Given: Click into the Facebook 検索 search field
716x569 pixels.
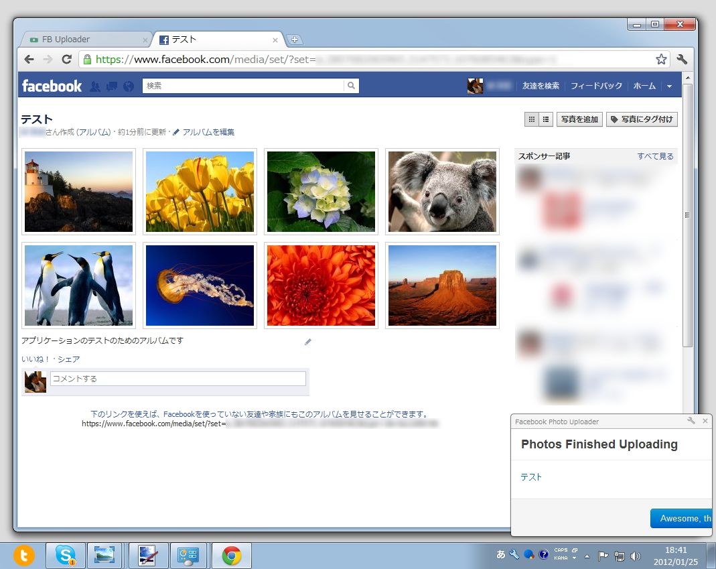Looking at the screenshot, I should coord(243,86).
